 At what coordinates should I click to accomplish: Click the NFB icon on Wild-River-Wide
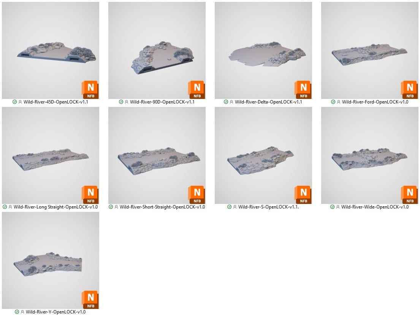click(x=409, y=195)
